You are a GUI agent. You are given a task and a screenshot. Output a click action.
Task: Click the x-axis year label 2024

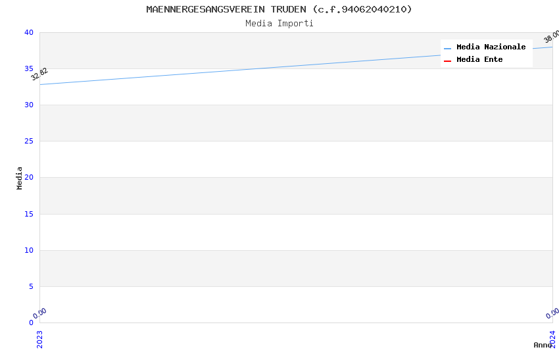[x=552, y=340]
